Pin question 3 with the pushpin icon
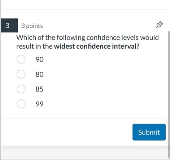The width and height of the screenshot is (171, 160). [159, 25]
